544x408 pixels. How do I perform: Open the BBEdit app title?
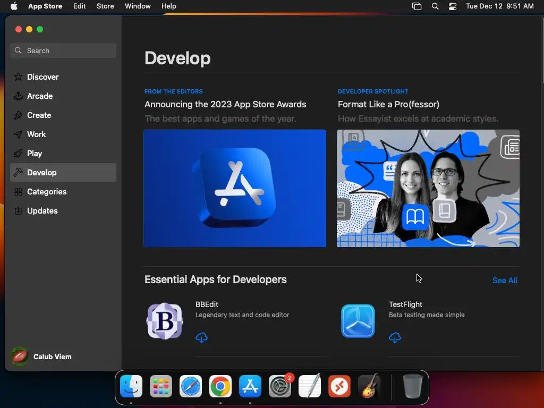tap(207, 304)
